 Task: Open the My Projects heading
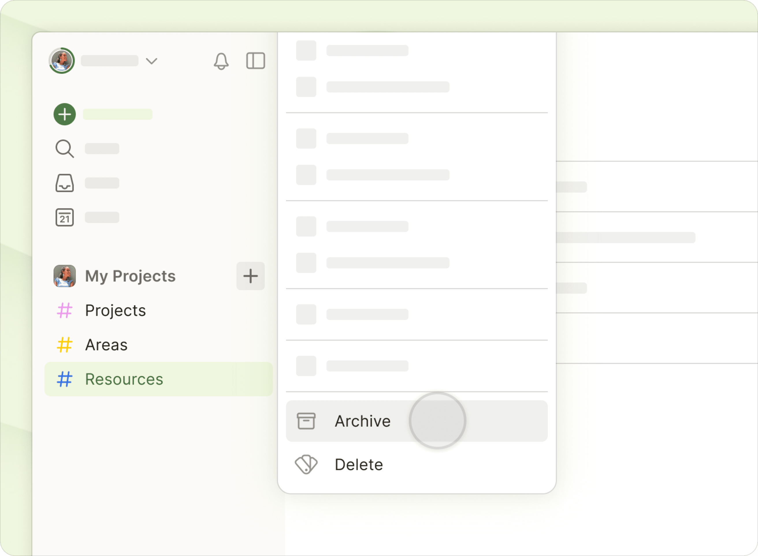130,276
